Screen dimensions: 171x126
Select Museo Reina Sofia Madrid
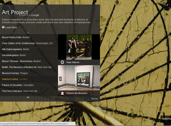29,37
